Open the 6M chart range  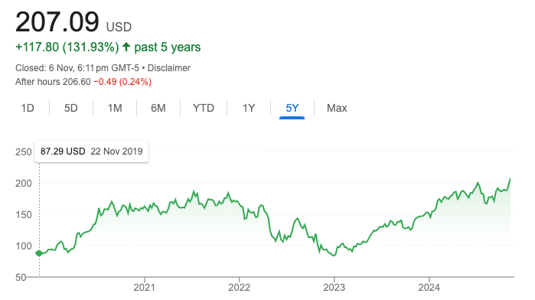[x=158, y=108]
